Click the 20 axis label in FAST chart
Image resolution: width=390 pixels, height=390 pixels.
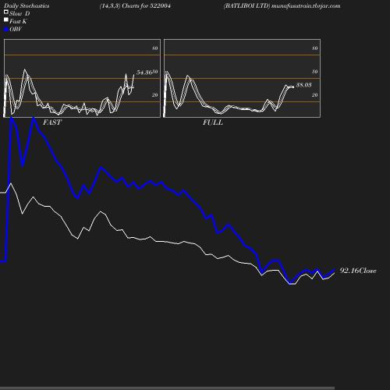click(155, 95)
